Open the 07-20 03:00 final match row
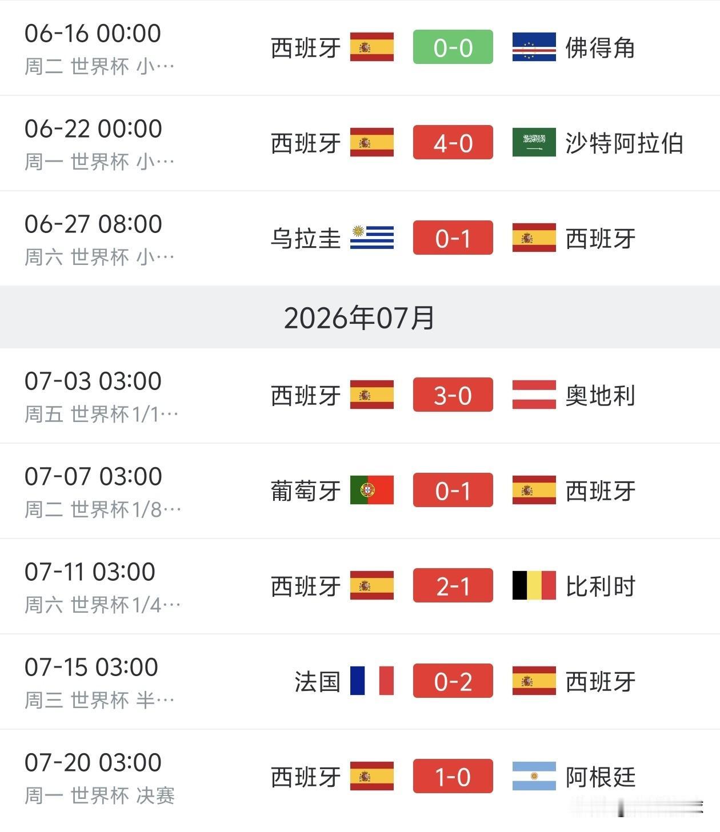Viewport: 720px width, 832px height. (360, 777)
